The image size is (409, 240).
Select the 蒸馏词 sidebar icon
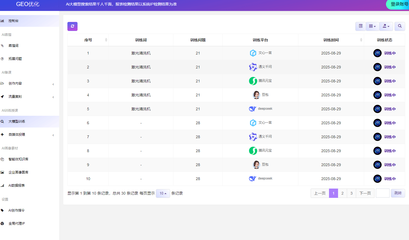pos(4,45)
